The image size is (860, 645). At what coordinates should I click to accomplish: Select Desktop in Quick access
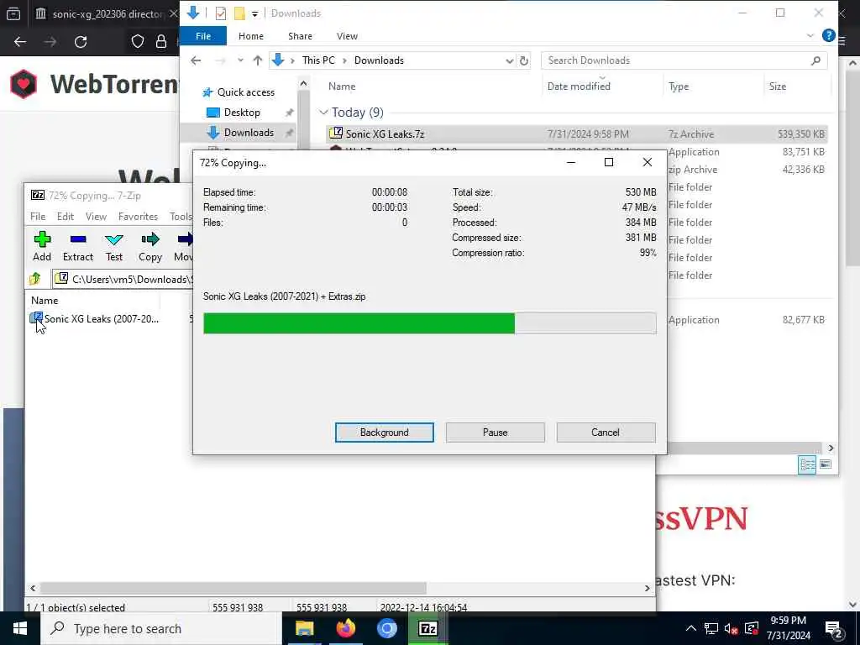click(x=242, y=113)
